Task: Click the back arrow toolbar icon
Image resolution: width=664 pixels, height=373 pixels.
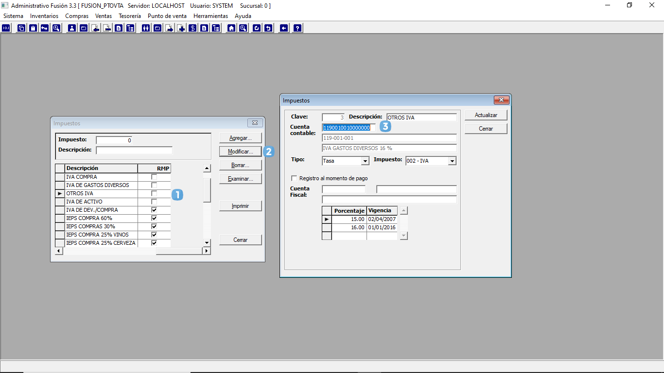Action: click(284, 28)
